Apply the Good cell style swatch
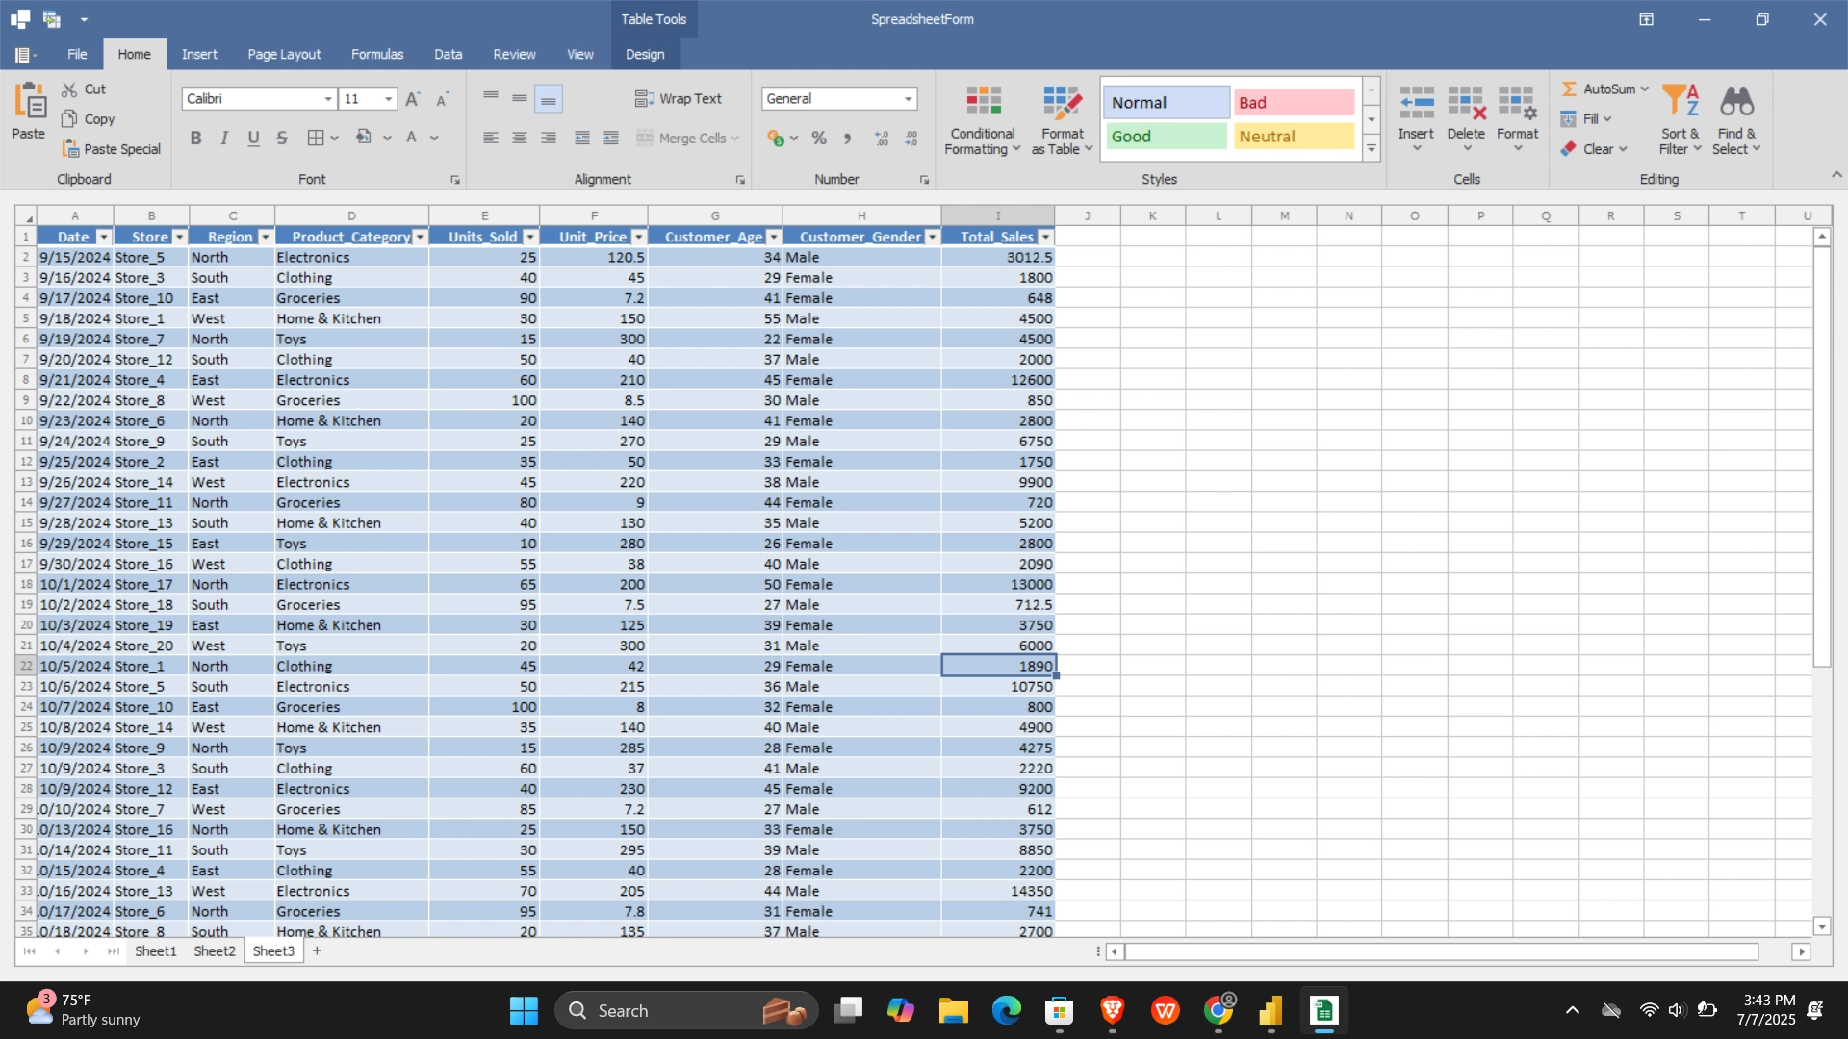Screen dimensions: 1848x1039 1166,137
